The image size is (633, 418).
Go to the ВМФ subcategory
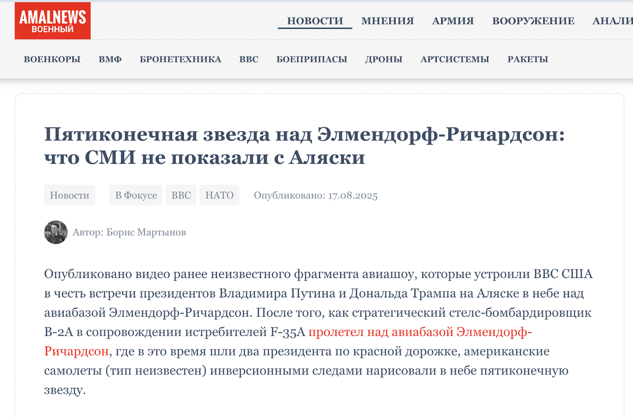pyautogui.click(x=110, y=59)
